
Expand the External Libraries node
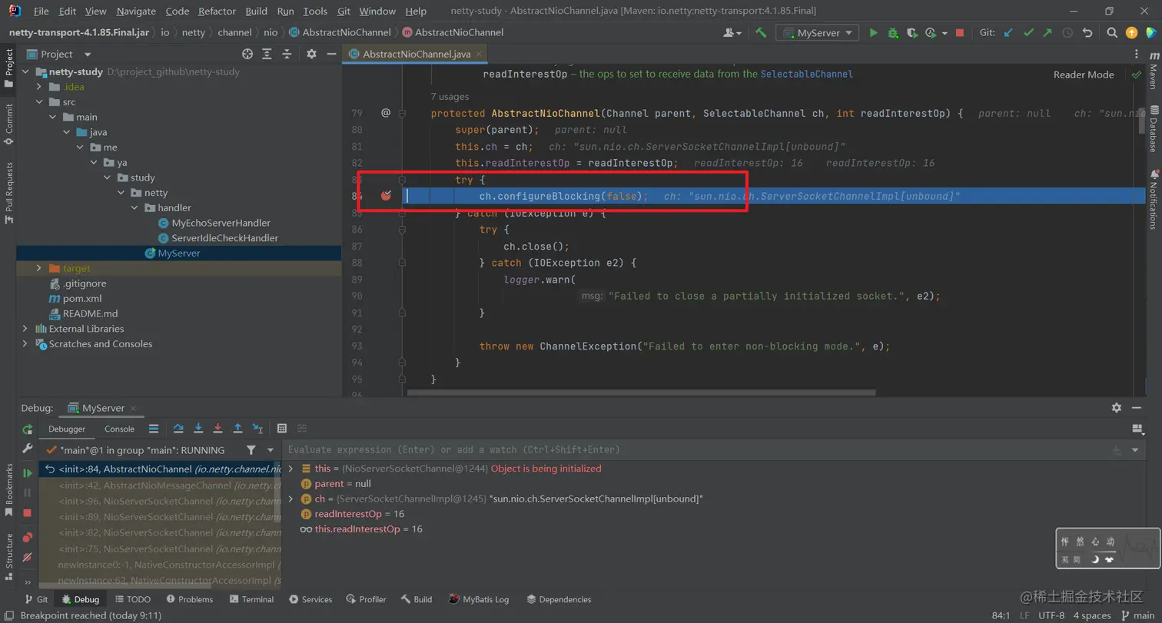click(x=25, y=329)
